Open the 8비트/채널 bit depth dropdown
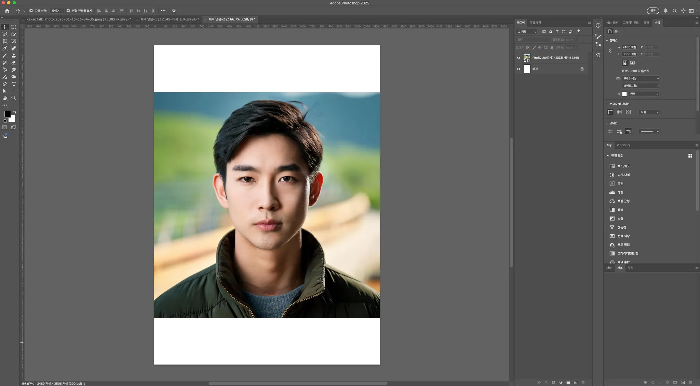This screenshot has height=386, width=700. coord(641,86)
